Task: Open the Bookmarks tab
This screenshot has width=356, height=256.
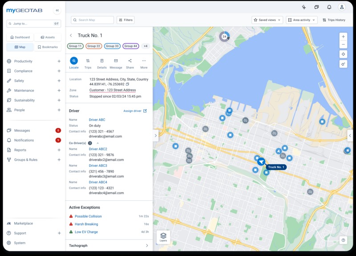Action: (48, 47)
